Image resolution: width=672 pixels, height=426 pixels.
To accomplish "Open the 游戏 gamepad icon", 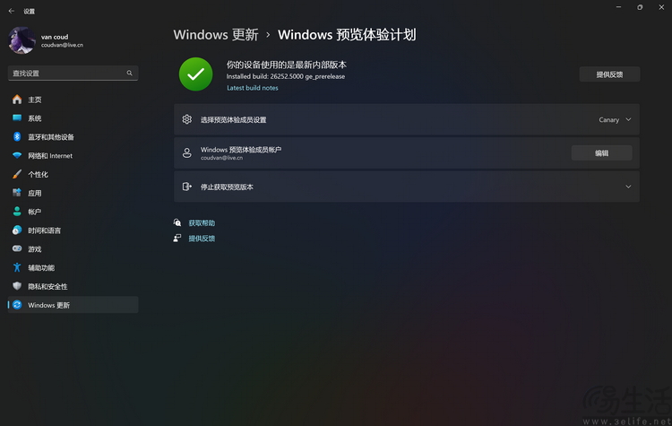I will click(x=17, y=248).
